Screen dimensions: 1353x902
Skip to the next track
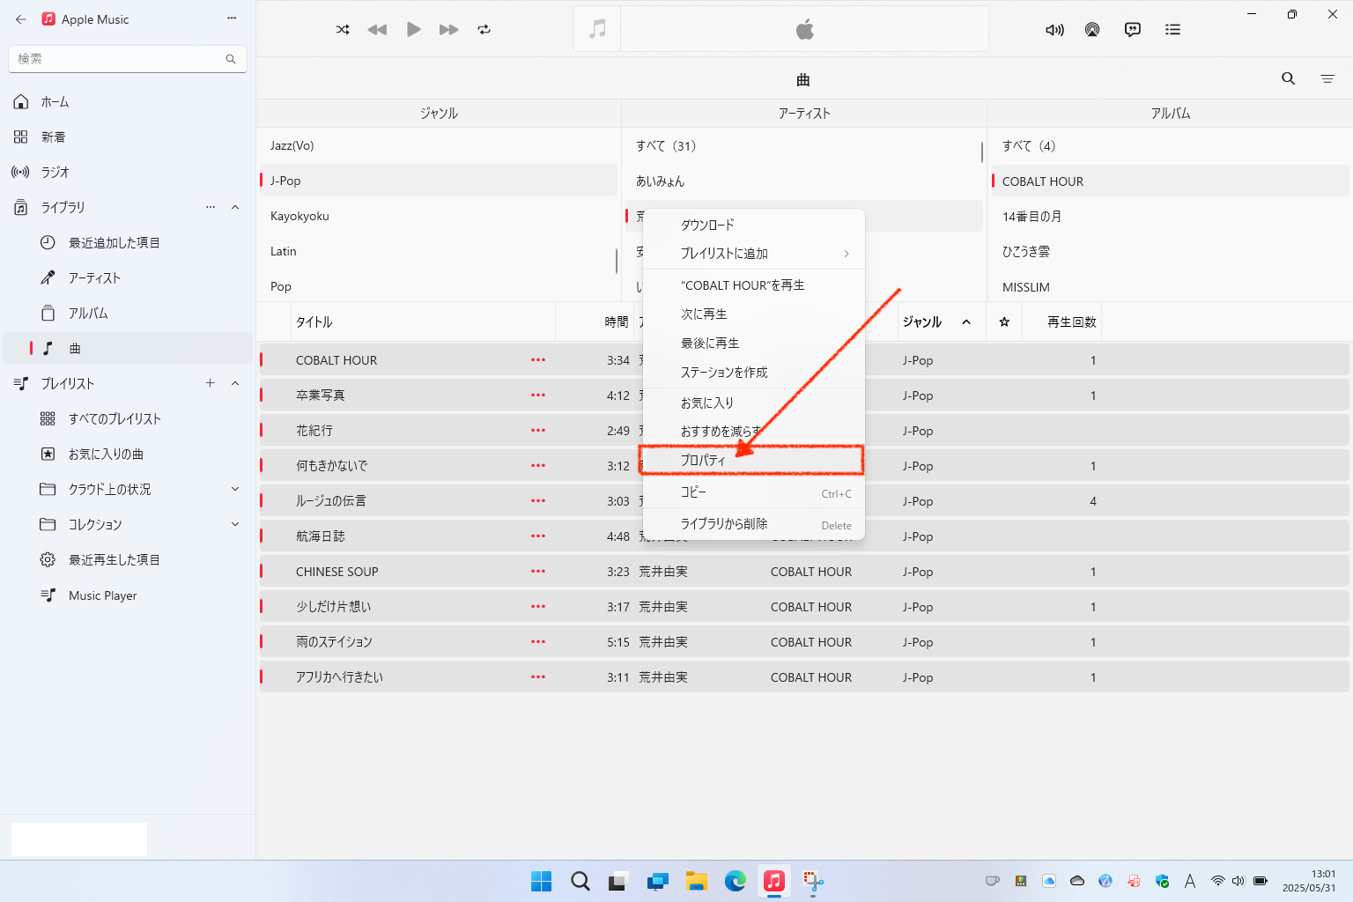coord(448,30)
